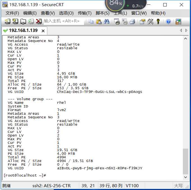Open the Keymap Editor icon
Viewport: 191px width, 190px height.
(150, 22)
